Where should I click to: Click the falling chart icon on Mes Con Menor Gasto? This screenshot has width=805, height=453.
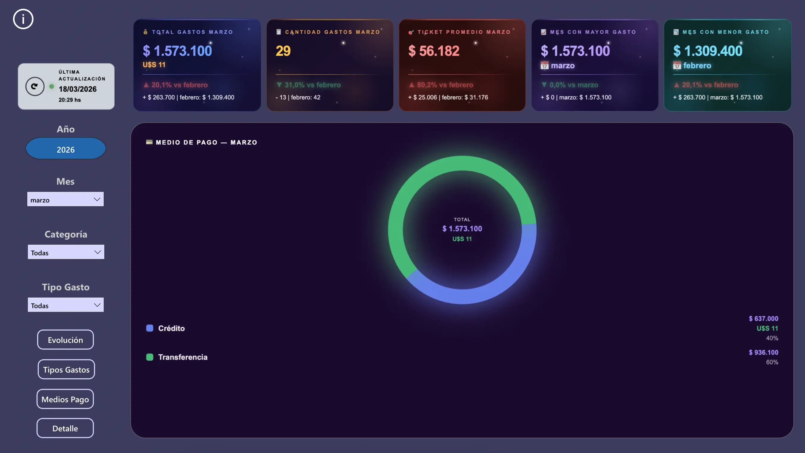click(x=676, y=32)
